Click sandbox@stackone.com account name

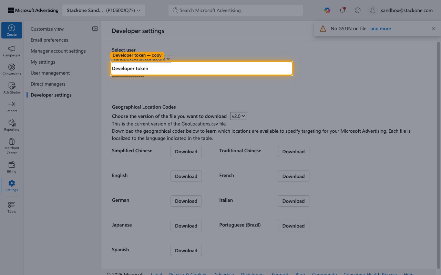pyautogui.click(x=407, y=10)
